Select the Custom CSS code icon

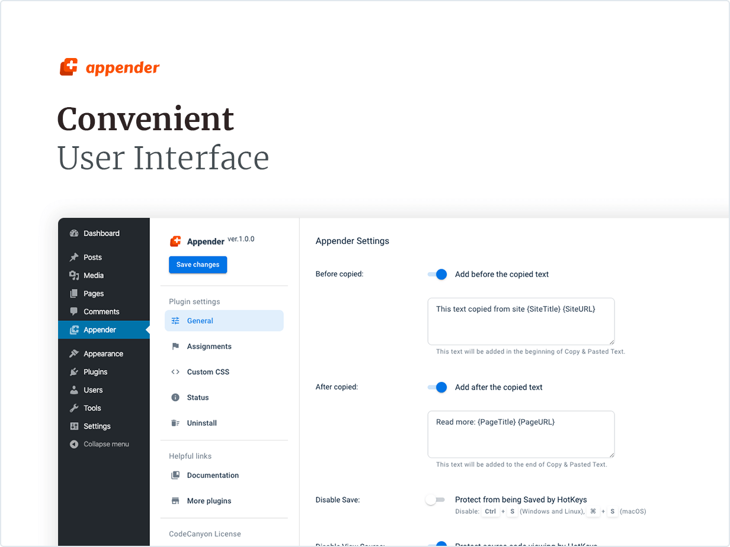[175, 372]
